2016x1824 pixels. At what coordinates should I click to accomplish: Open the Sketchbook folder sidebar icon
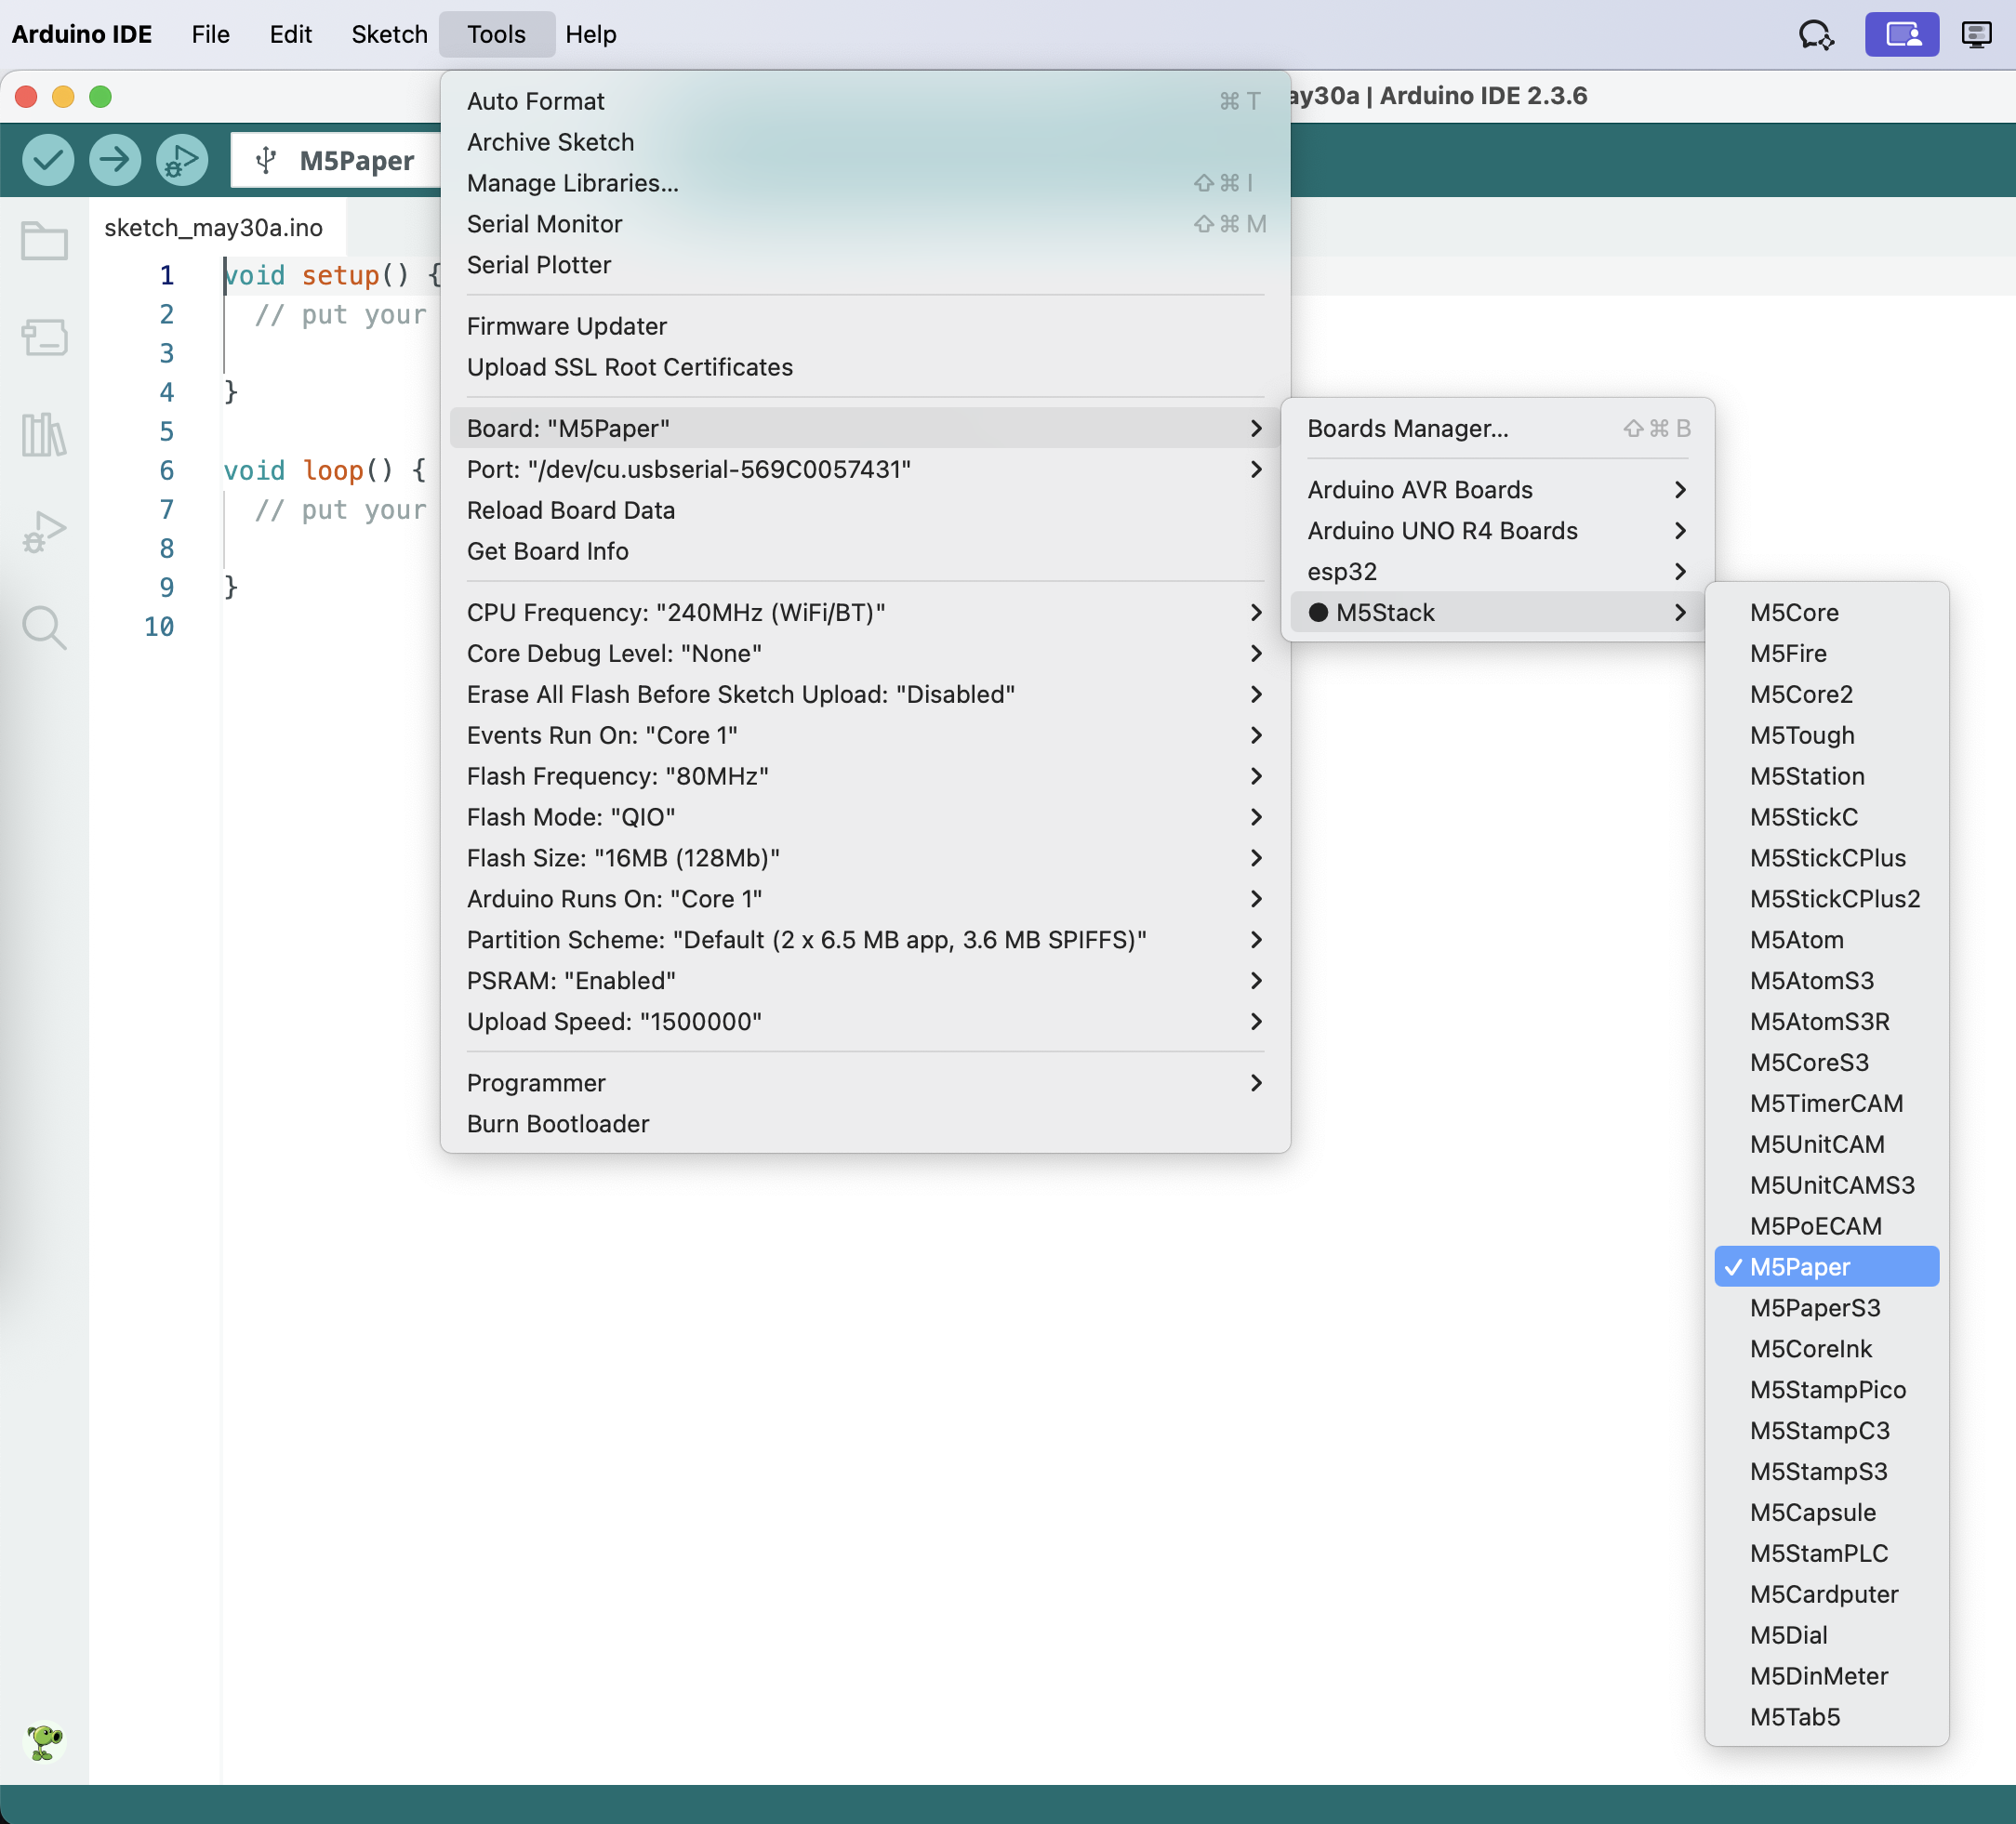(x=44, y=240)
